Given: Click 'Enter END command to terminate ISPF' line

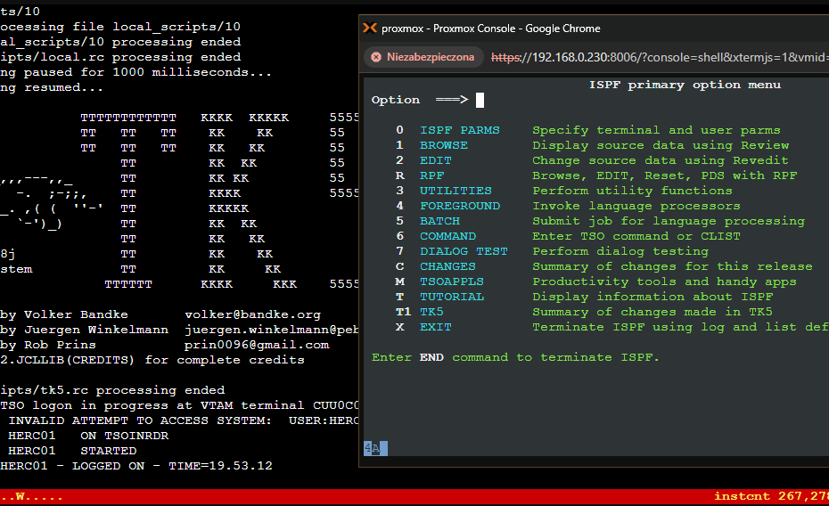Looking at the screenshot, I should pos(515,357).
